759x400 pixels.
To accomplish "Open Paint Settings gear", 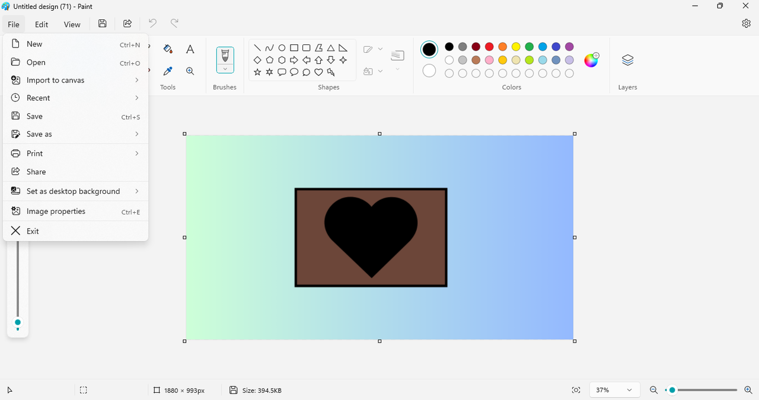I will pos(746,24).
